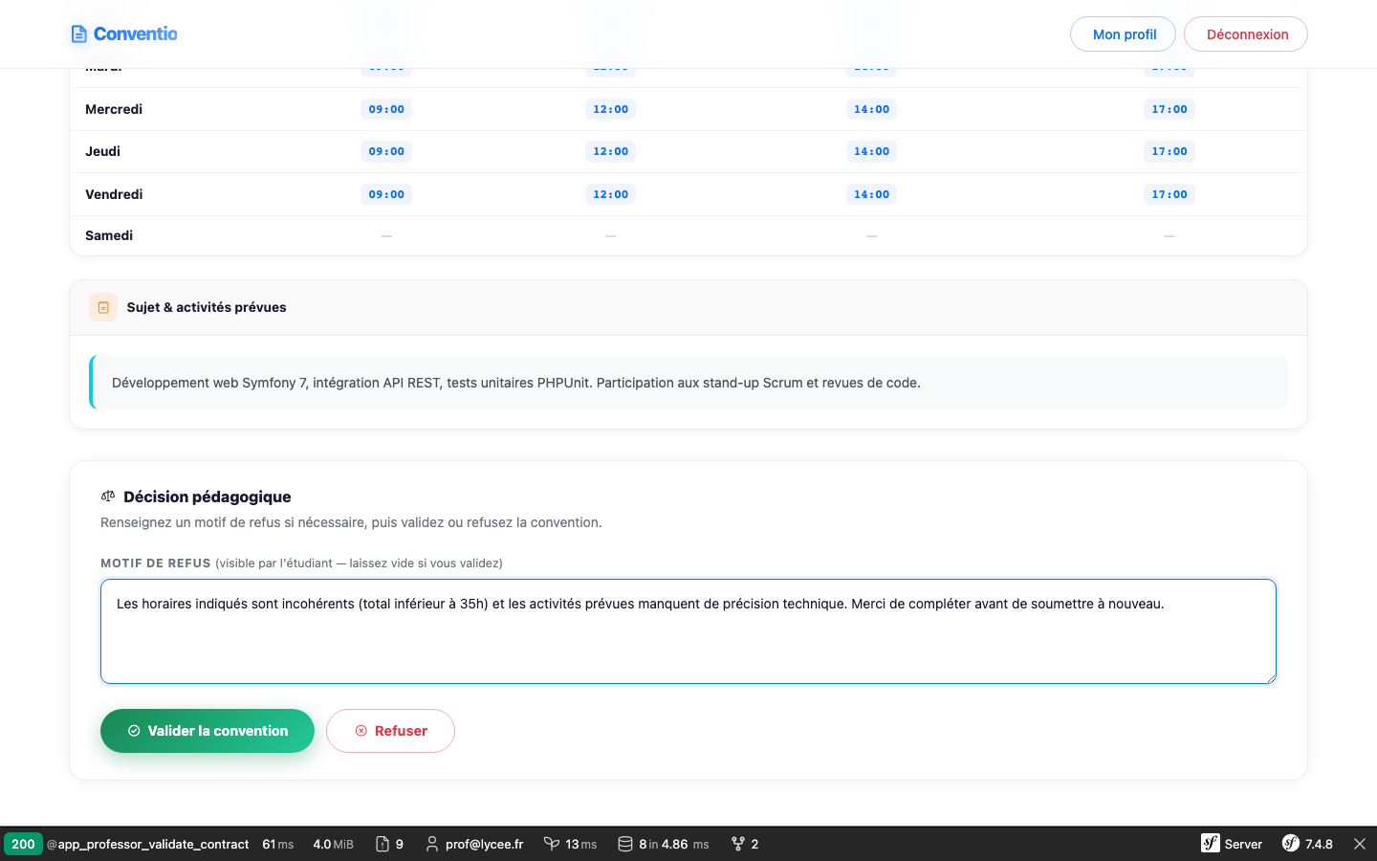
Task: Click the cross circle icon in Refuser button
Action: pos(361,731)
